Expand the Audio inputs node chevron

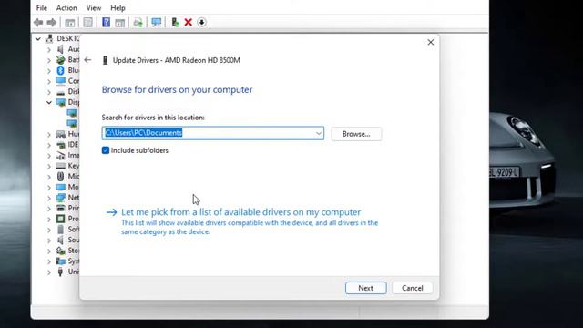(49, 49)
